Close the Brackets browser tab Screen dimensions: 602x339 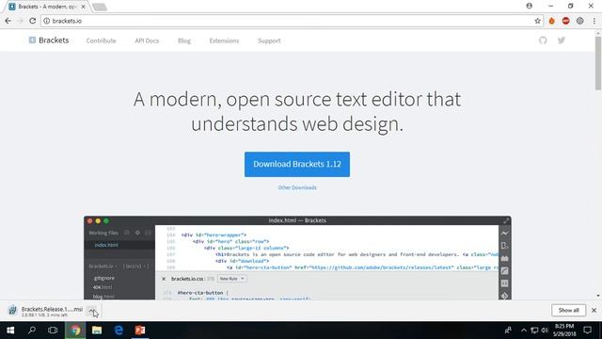coord(84,7)
